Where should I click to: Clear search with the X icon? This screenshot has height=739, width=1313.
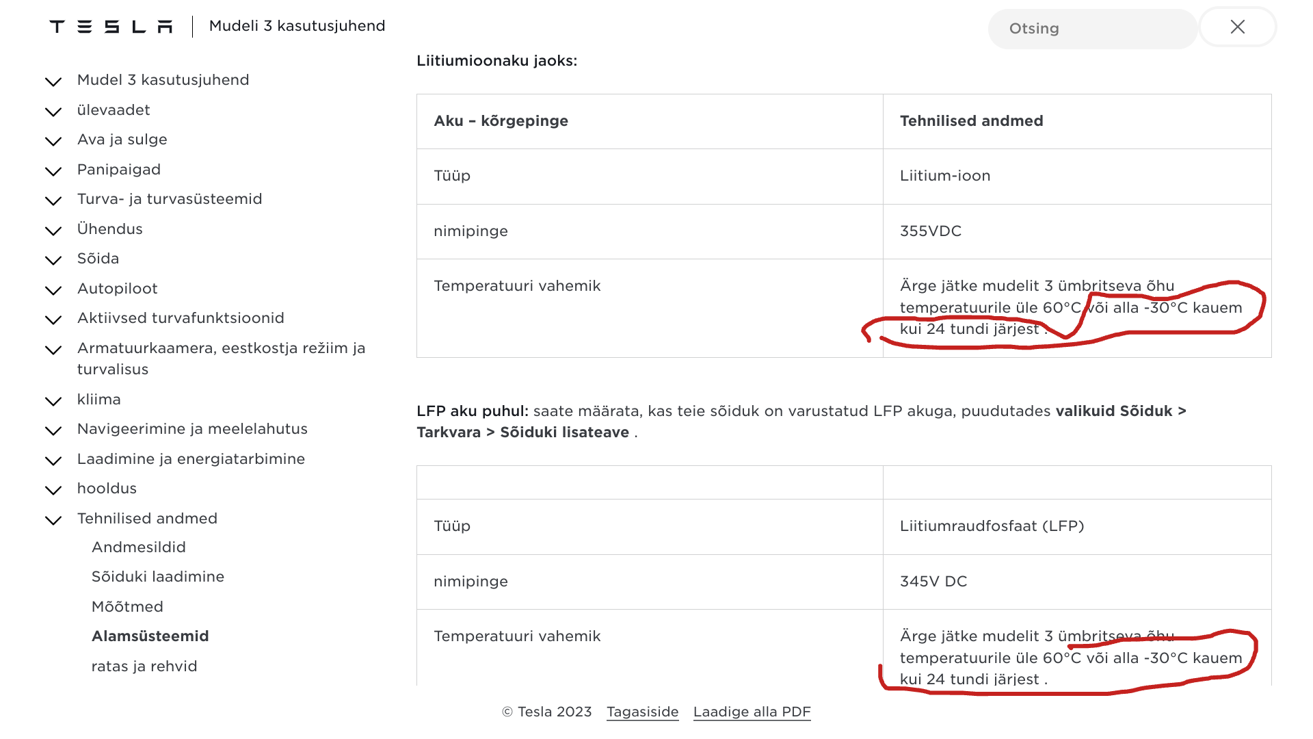pos(1237,27)
